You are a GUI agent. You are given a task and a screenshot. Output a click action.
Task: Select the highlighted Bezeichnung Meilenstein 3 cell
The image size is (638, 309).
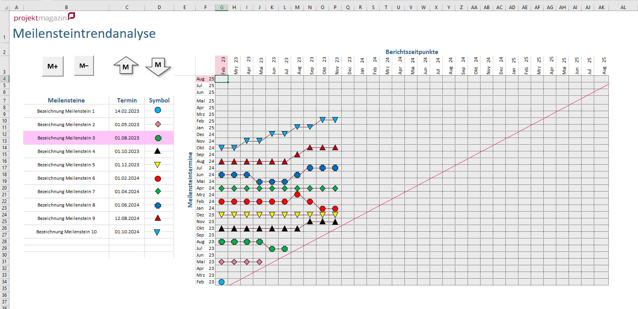(66, 138)
